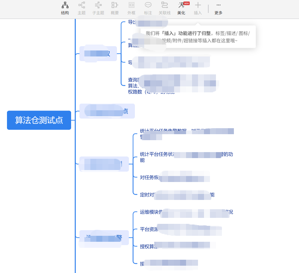This screenshot has width=299, height=273.
Task: Select the root node 算法仓测试点
Action: point(39,120)
